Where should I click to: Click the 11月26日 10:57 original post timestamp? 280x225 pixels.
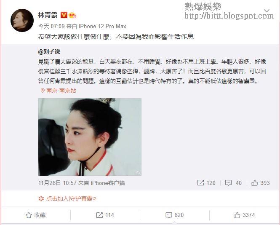coord(57,183)
